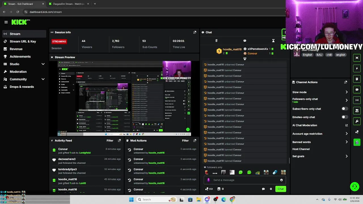The height and width of the screenshot is (204, 363).
Task: Click the lightning bolt icon in right sidebar
Action: point(357,68)
